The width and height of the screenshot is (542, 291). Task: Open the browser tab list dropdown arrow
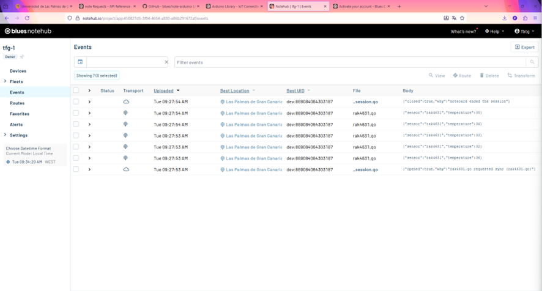pos(486,6)
